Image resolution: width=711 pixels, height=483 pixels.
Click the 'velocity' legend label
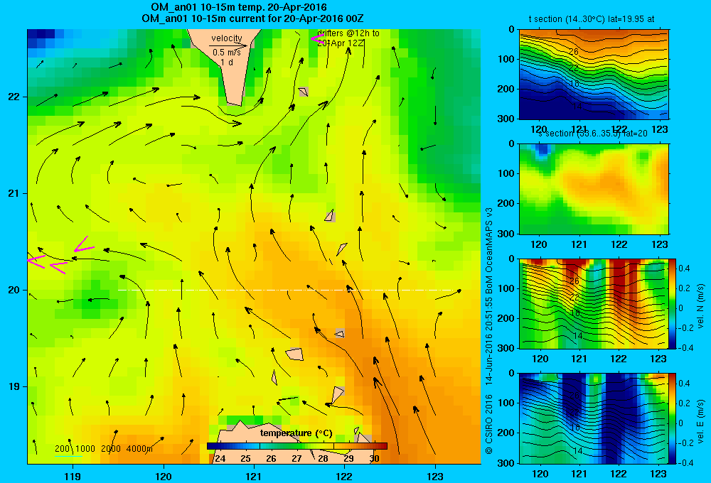[x=227, y=38]
